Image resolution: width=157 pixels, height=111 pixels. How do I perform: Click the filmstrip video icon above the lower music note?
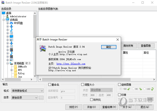(x=12, y=50)
